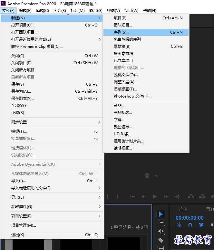Toggle Linked Selection in timeline
The height and width of the screenshot is (250, 214).
click(201, 225)
